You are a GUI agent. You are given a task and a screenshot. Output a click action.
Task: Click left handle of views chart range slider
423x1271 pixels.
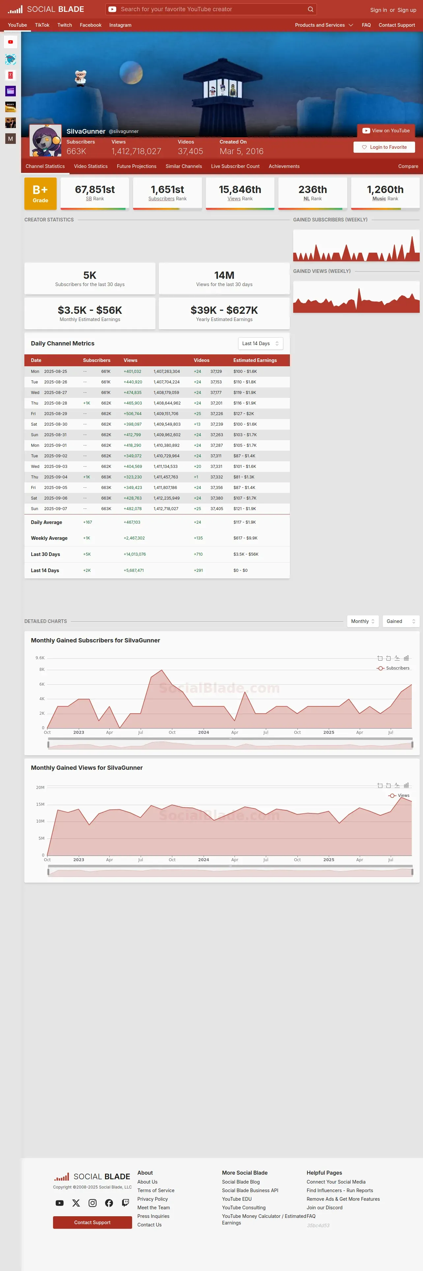click(x=48, y=872)
